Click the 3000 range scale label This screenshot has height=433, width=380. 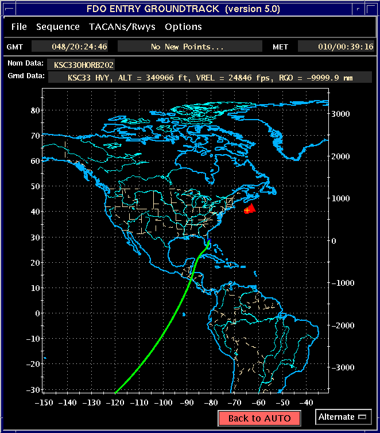tap(340, 114)
